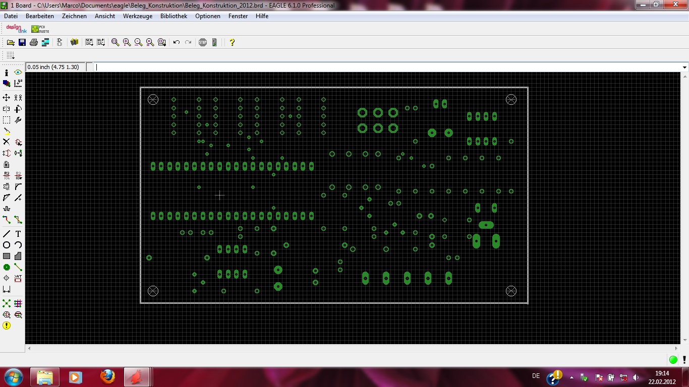Viewport: 689px width, 387px height.
Task: Open the Ansicht menu
Action: click(105, 16)
